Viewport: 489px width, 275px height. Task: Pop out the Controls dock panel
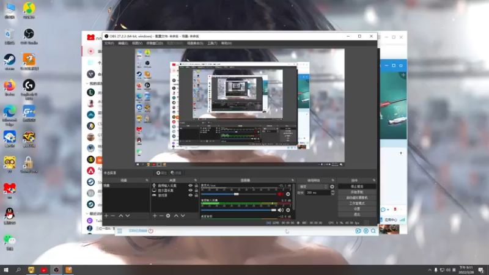374,180
